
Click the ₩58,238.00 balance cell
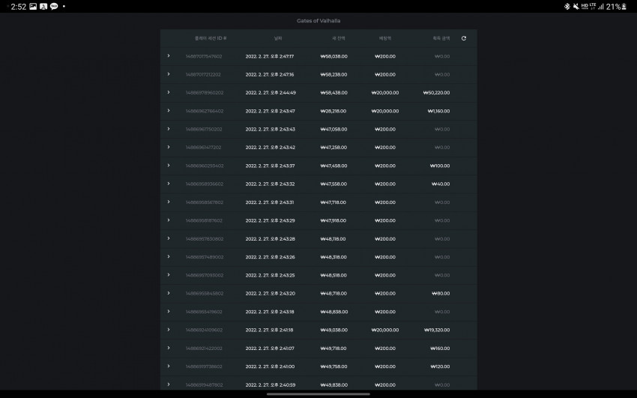tap(334, 75)
